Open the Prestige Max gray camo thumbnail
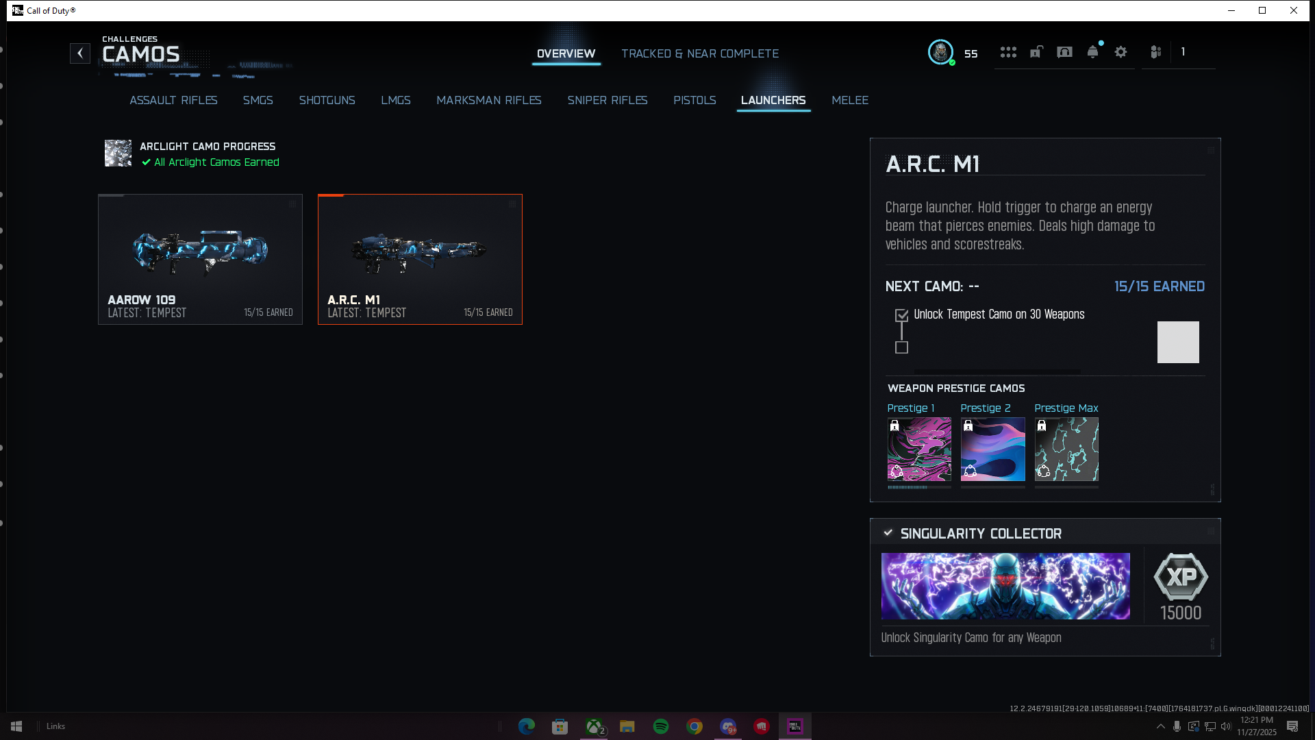 tap(1066, 449)
